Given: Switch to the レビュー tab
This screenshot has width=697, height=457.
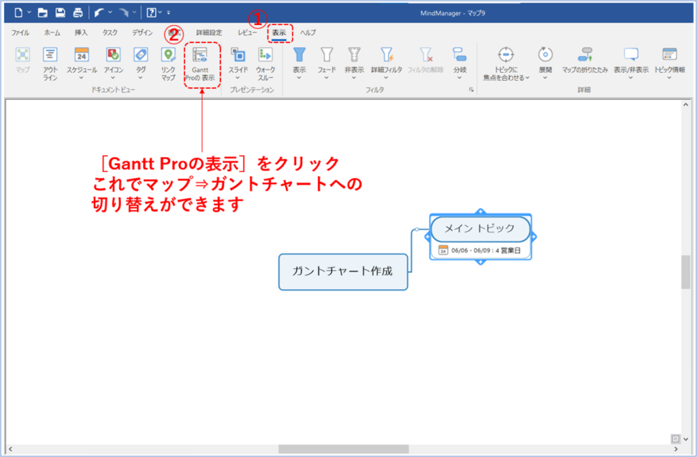Looking at the screenshot, I should 247,33.
